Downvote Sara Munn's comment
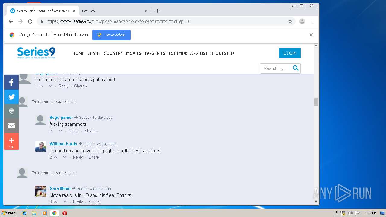386x217 pixels. click(x=65, y=202)
